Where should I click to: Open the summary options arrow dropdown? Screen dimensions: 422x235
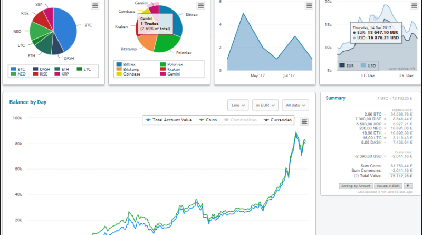[x=408, y=186]
